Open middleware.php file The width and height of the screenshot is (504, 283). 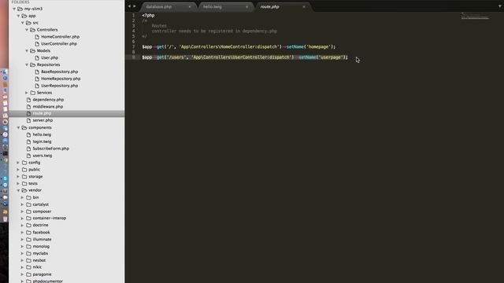pyautogui.click(x=48, y=107)
